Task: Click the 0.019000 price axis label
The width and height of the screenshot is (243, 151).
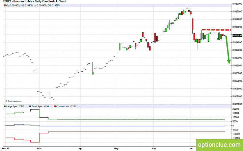Action: [x=237, y=4]
